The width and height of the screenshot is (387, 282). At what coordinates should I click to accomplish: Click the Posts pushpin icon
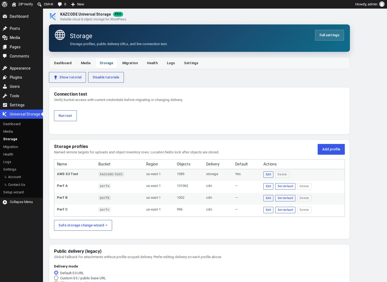[x=5, y=28]
